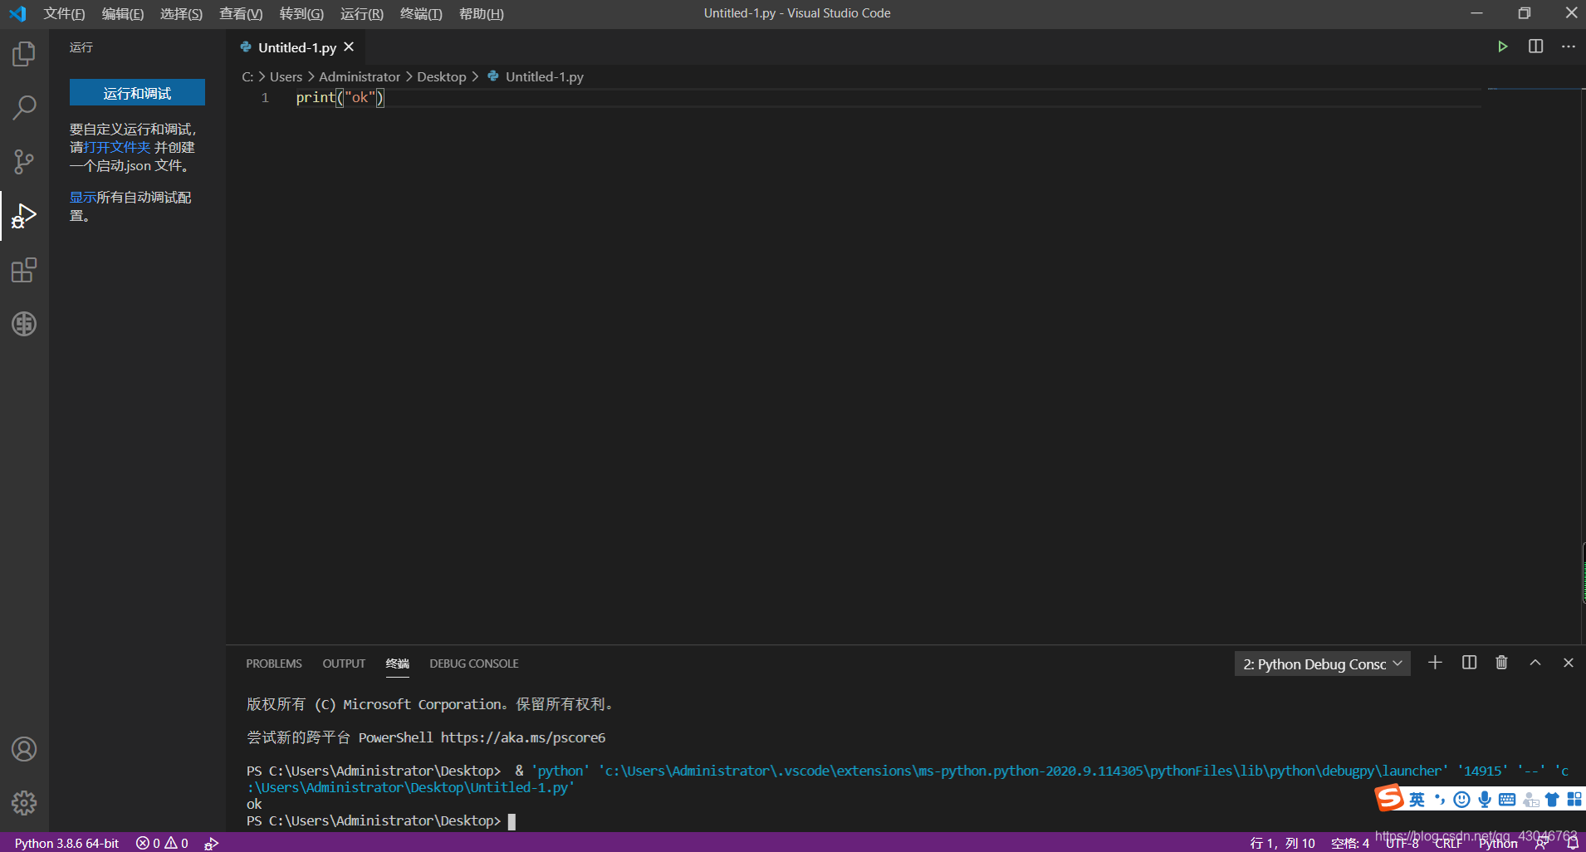The height and width of the screenshot is (852, 1586).
Task: Split the editor to the right
Action: 1535,47
